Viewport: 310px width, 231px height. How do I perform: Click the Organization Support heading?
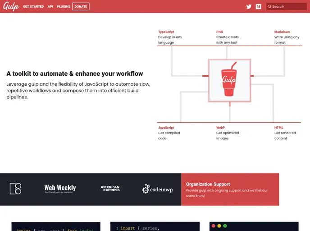coord(208,184)
